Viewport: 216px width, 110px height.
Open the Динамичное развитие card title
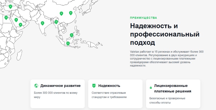point(60,86)
